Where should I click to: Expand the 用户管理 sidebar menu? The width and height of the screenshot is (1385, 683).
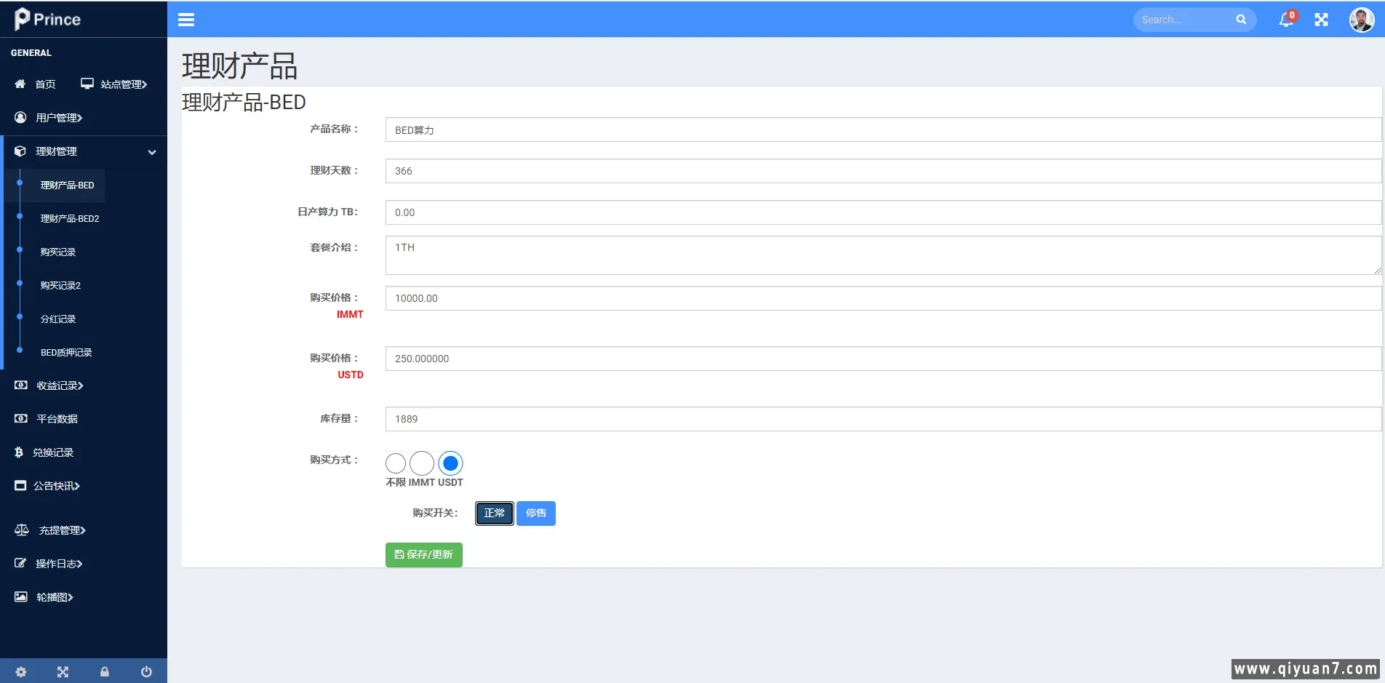click(x=59, y=118)
